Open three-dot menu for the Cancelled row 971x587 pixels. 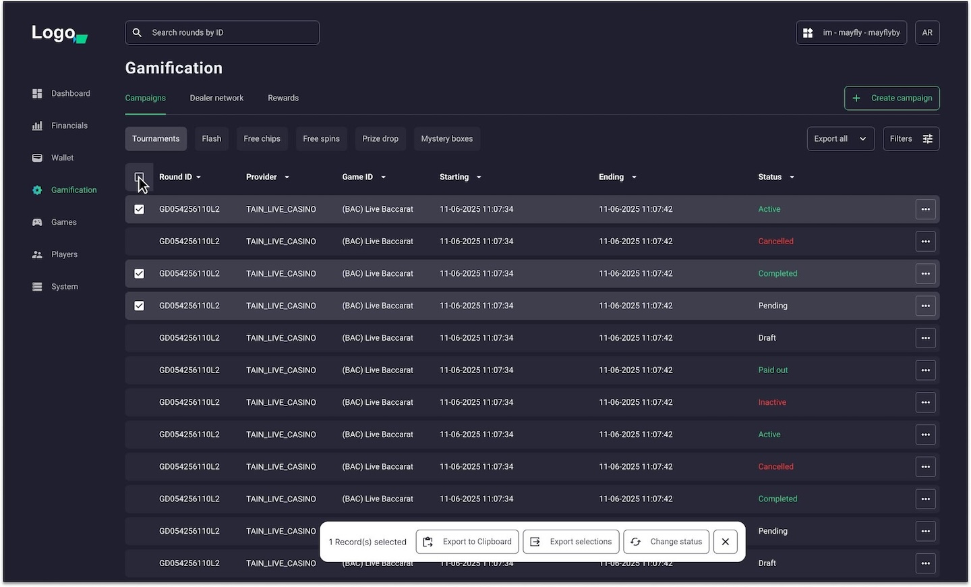click(x=925, y=242)
